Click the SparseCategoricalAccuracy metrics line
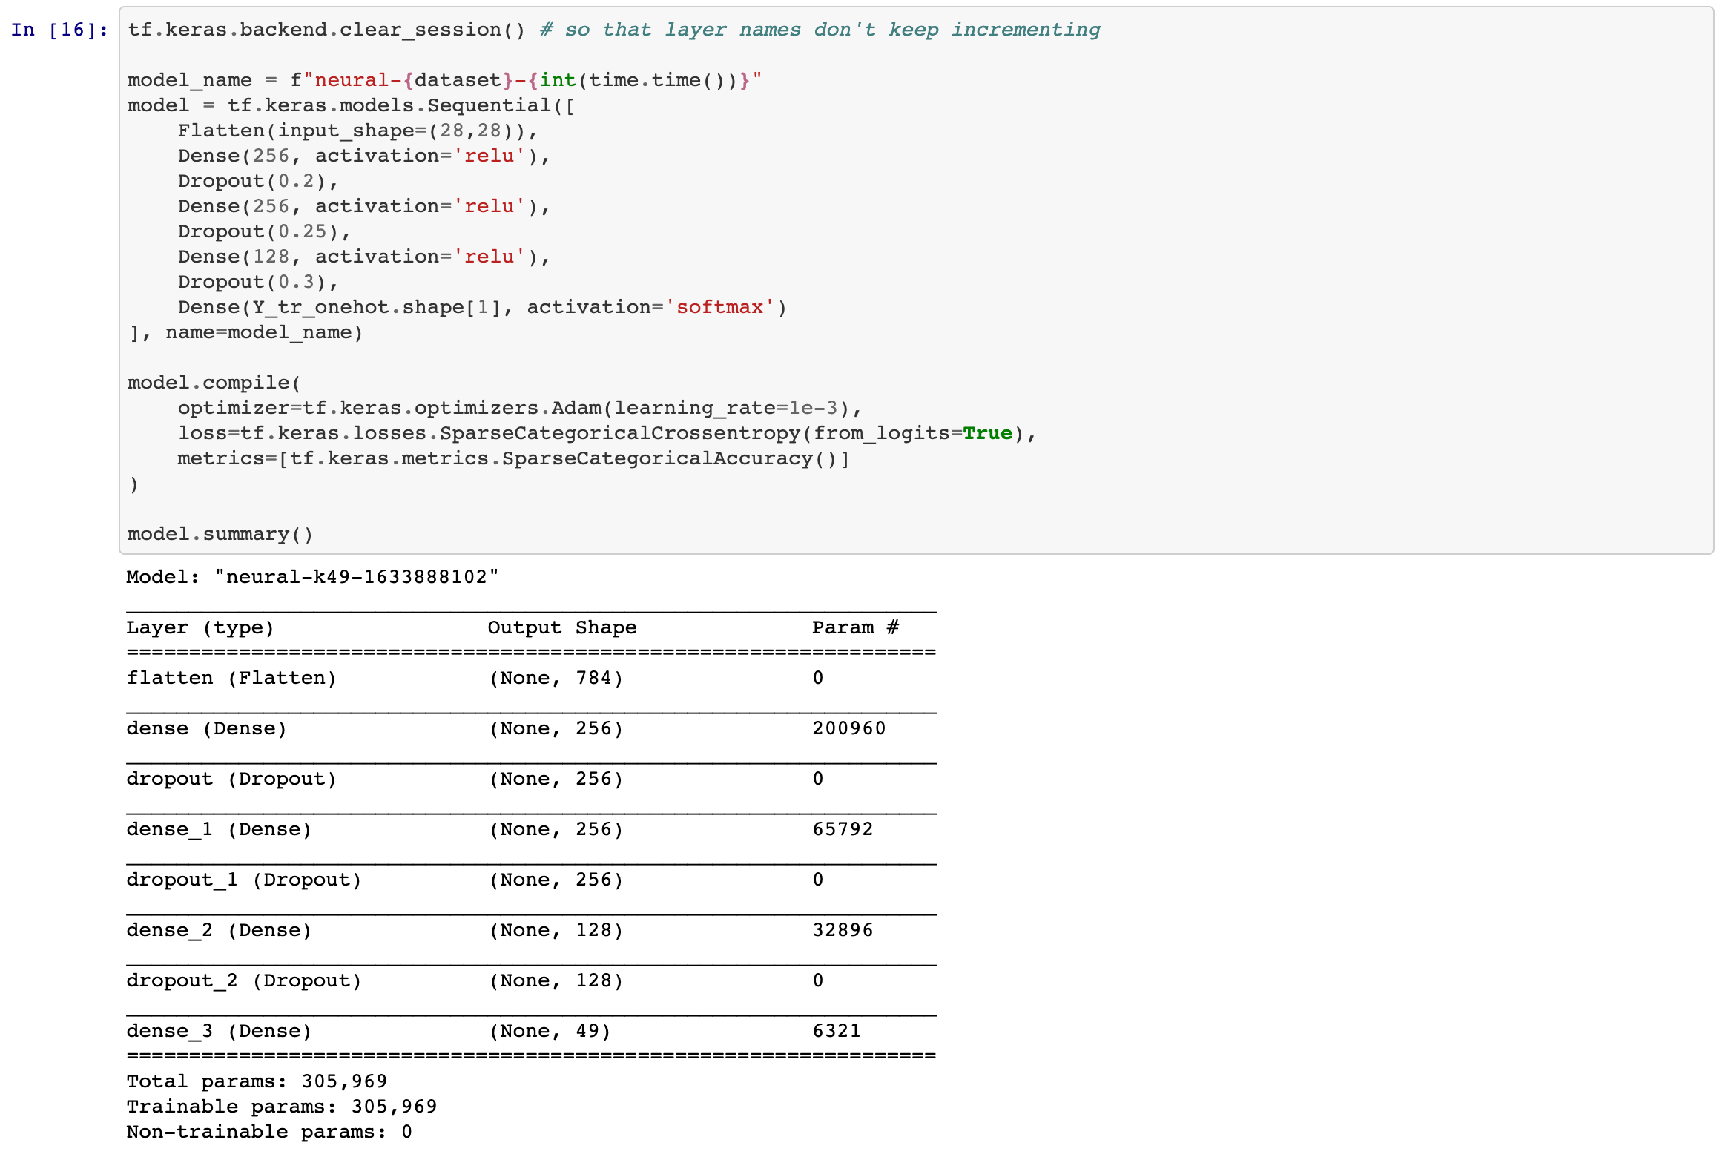 [512, 458]
